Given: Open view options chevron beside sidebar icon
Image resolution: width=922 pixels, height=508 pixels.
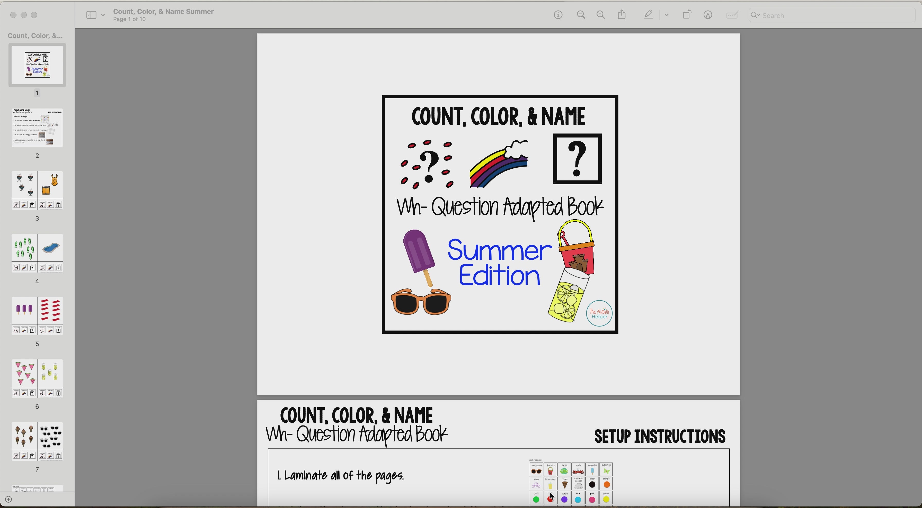Looking at the screenshot, I should tap(103, 15).
